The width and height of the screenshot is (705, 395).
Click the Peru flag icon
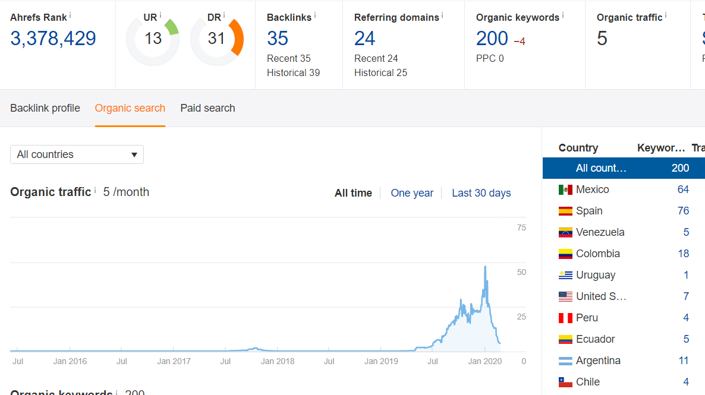point(565,318)
